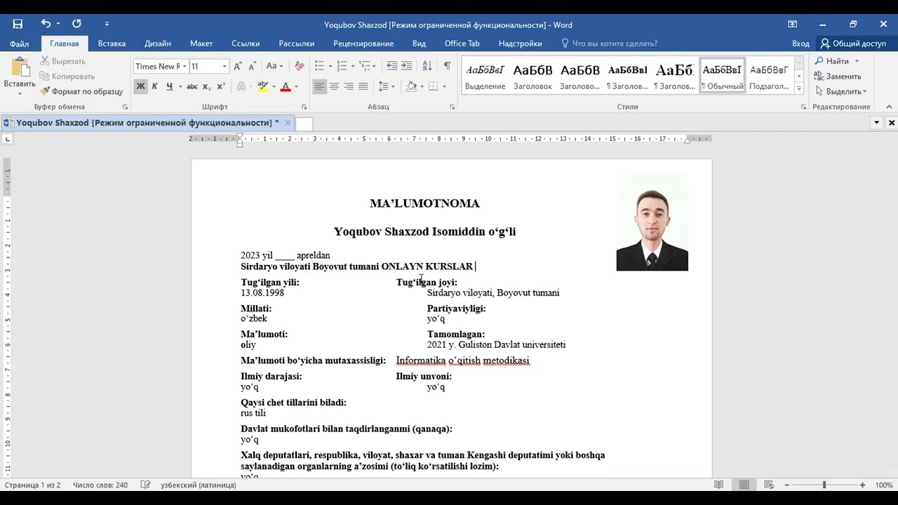Open the Шрифт font dialog launcher
This screenshot has height=505, width=898.
(304, 107)
